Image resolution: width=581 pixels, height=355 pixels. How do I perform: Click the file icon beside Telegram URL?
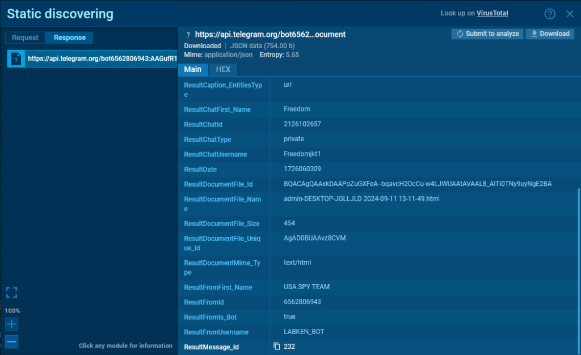(x=16, y=58)
